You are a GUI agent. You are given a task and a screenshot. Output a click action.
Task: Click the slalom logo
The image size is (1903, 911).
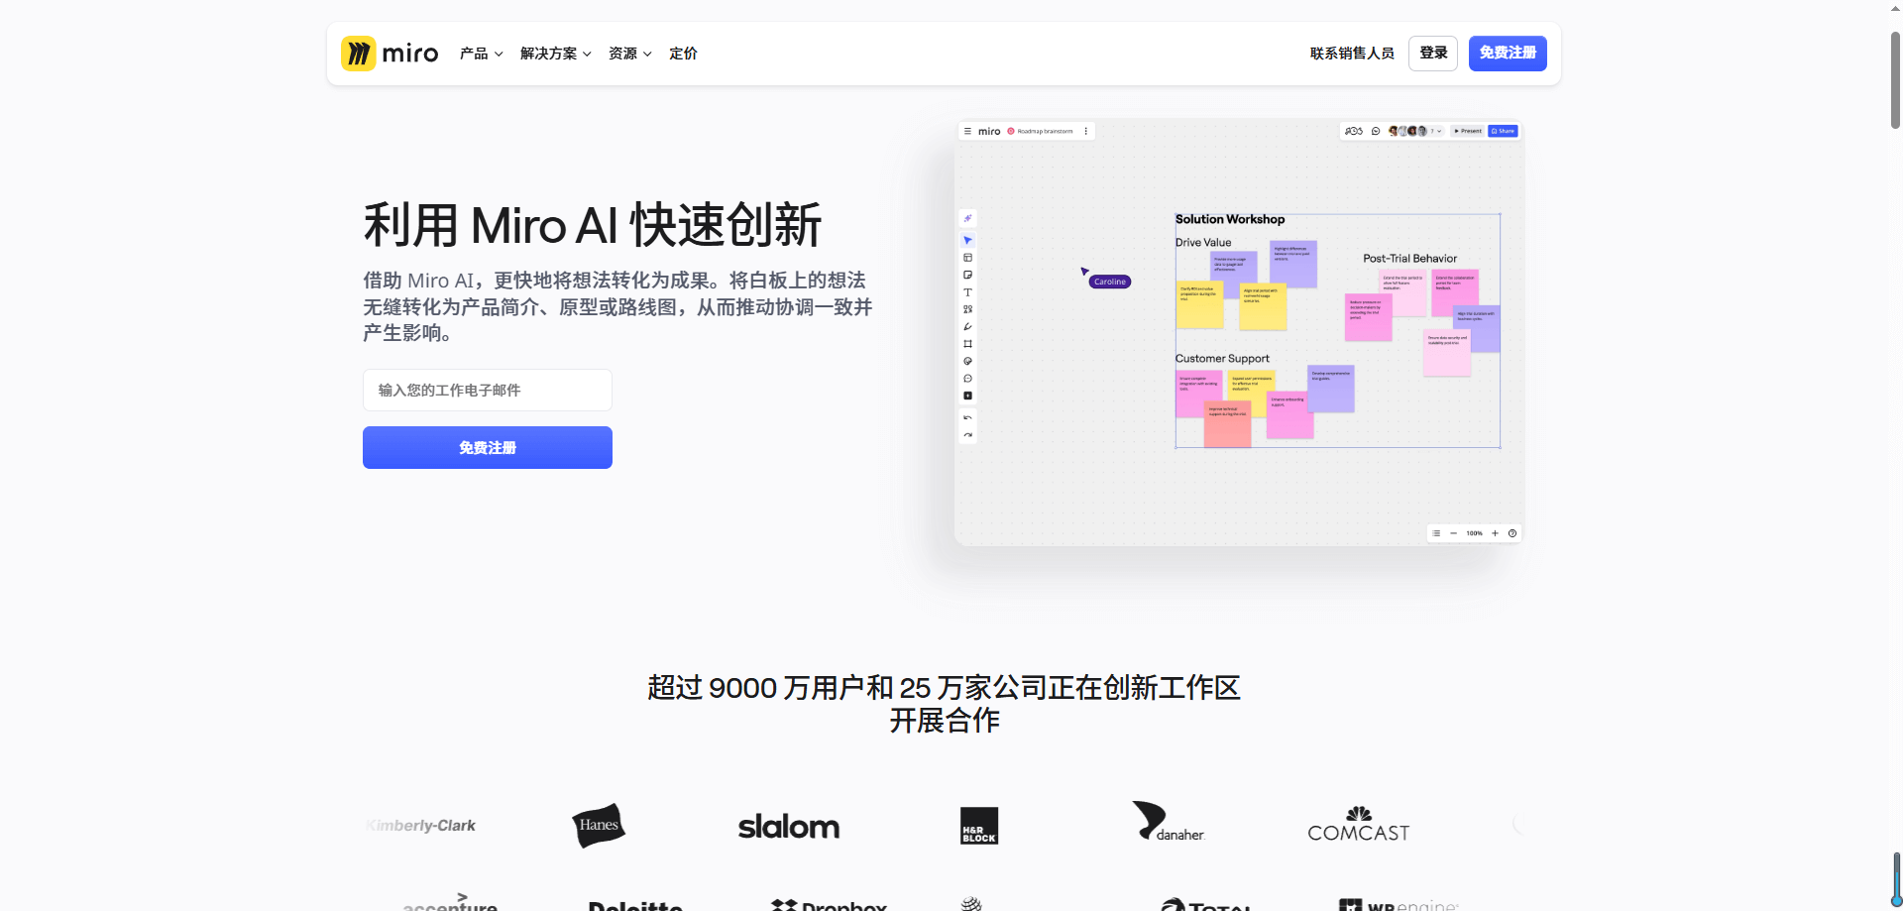[x=789, y=827]
